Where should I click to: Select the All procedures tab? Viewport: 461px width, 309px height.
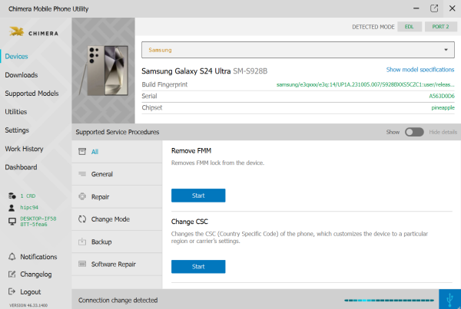coord(117,151)
